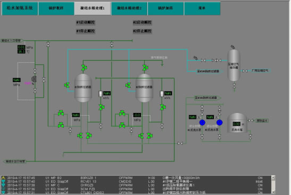This screenshot has width=291, height=195.
Task: Click the valve beside 厂用压缩空气 label
Action: point(245,71)
